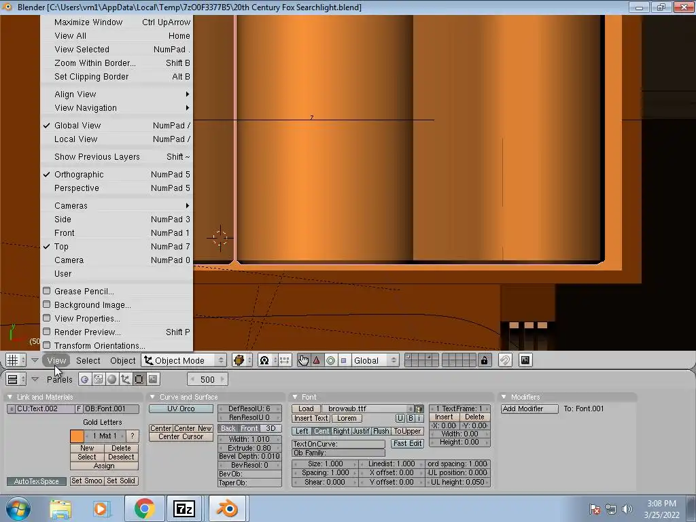Choose Perspective from the View menu

116,188
